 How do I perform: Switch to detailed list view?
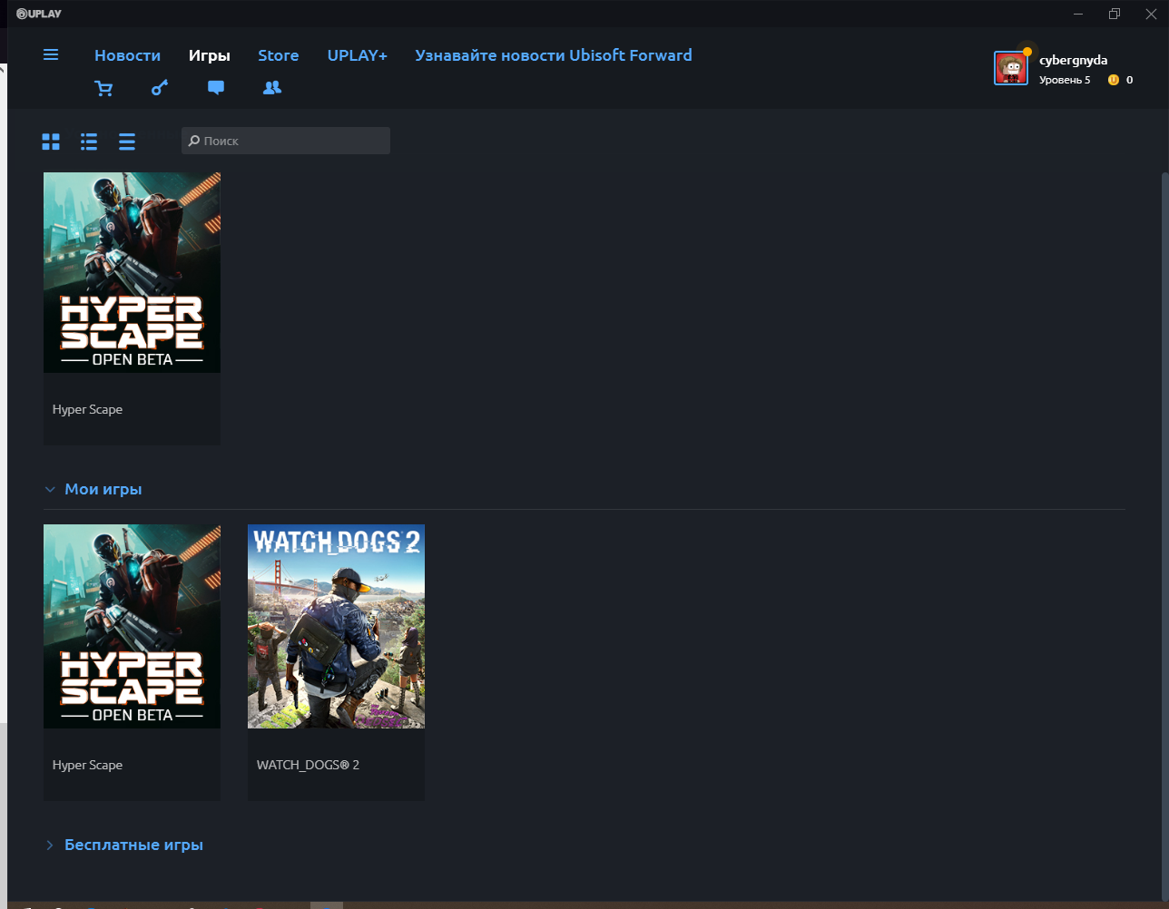point(89,142)
